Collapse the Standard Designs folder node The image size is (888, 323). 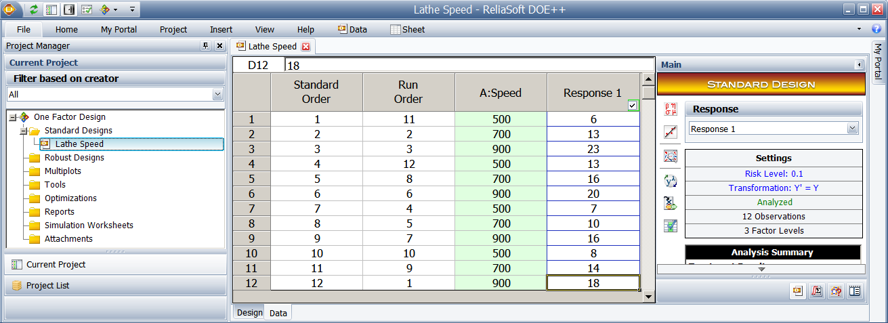[x=23, y=131]
